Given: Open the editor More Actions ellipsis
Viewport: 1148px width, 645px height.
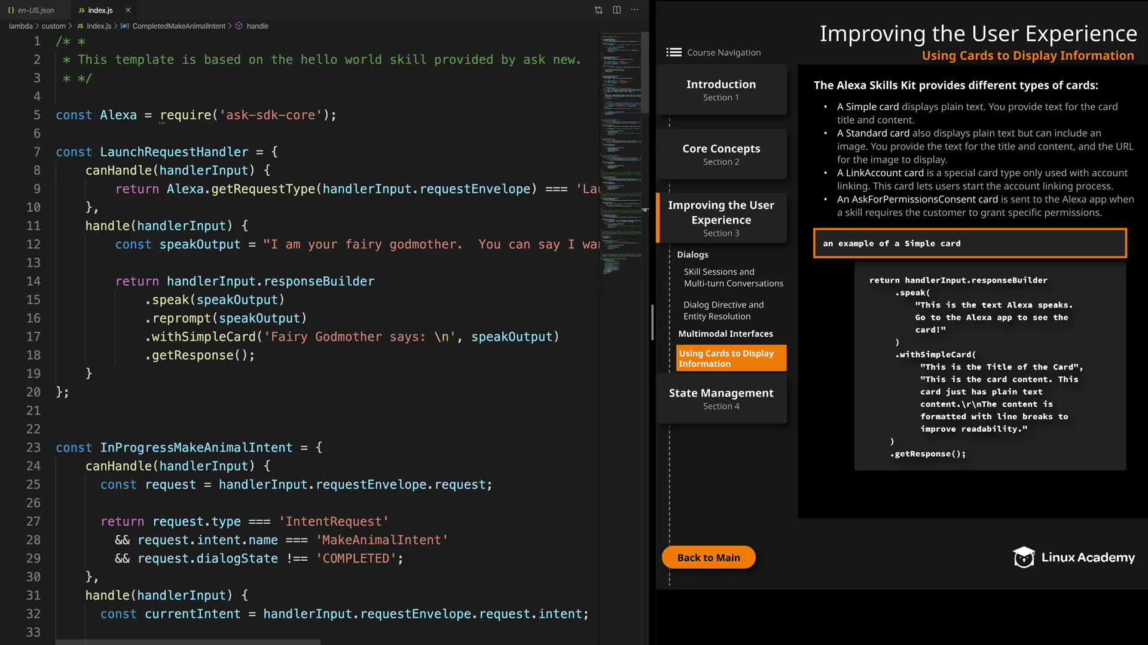Looking at the screenshot, I should (634, 10).
